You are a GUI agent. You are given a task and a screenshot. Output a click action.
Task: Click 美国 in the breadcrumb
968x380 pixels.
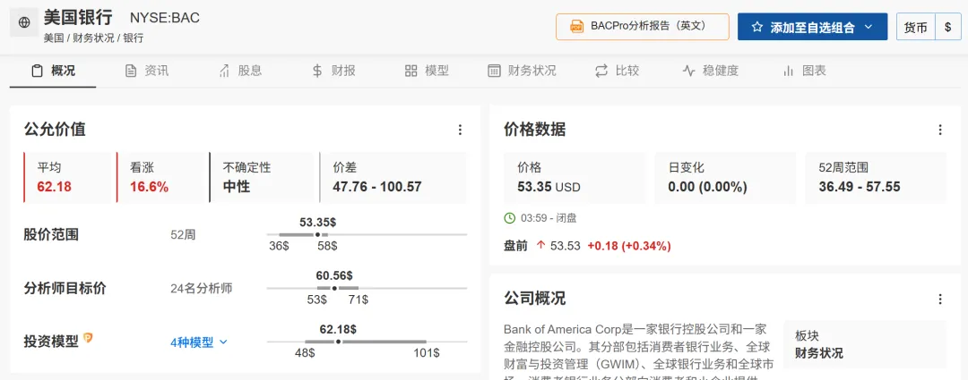click(54, 38)
